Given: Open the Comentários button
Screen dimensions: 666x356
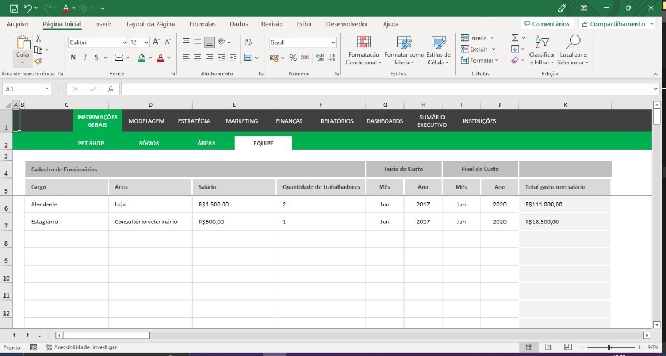Looking at the screenshot, I should 547,24.
